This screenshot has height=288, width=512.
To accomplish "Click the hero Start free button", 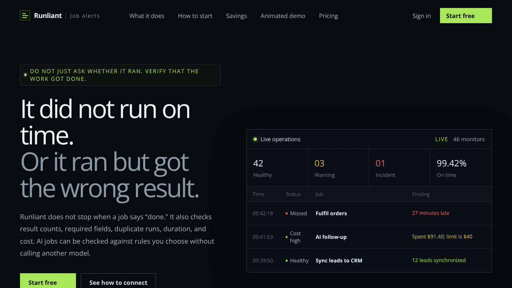I will pos(48,281).
